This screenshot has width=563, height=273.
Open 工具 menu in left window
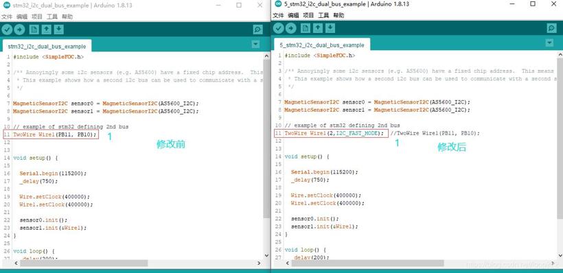point(52,16)
